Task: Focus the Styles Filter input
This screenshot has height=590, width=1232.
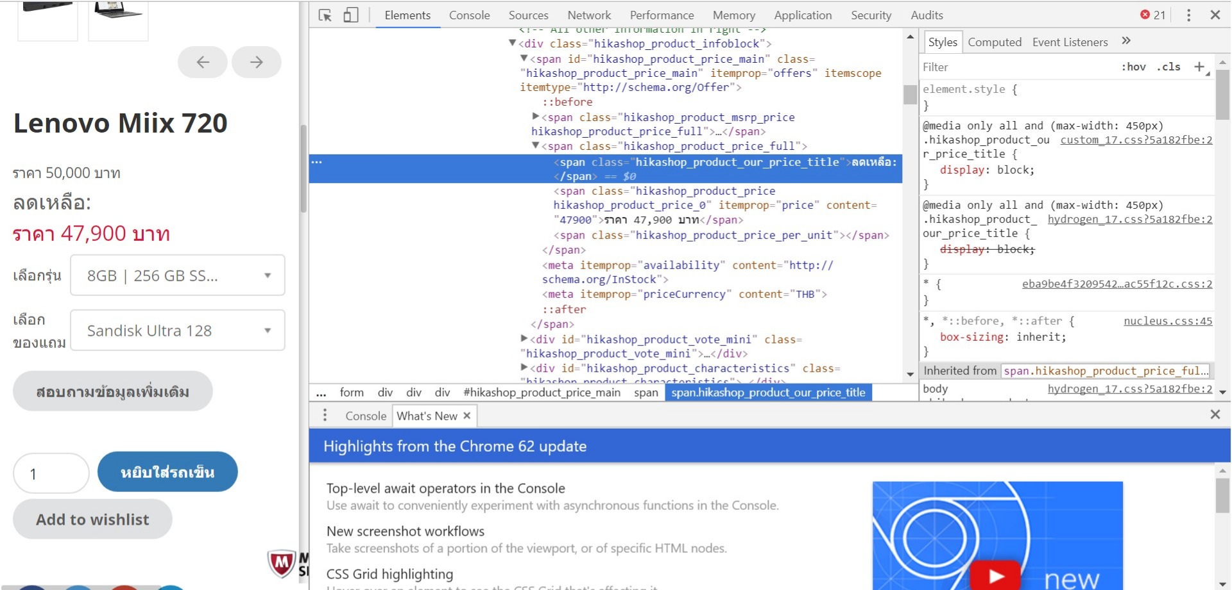Action: pyautogui.click(x=1017, y=67)
